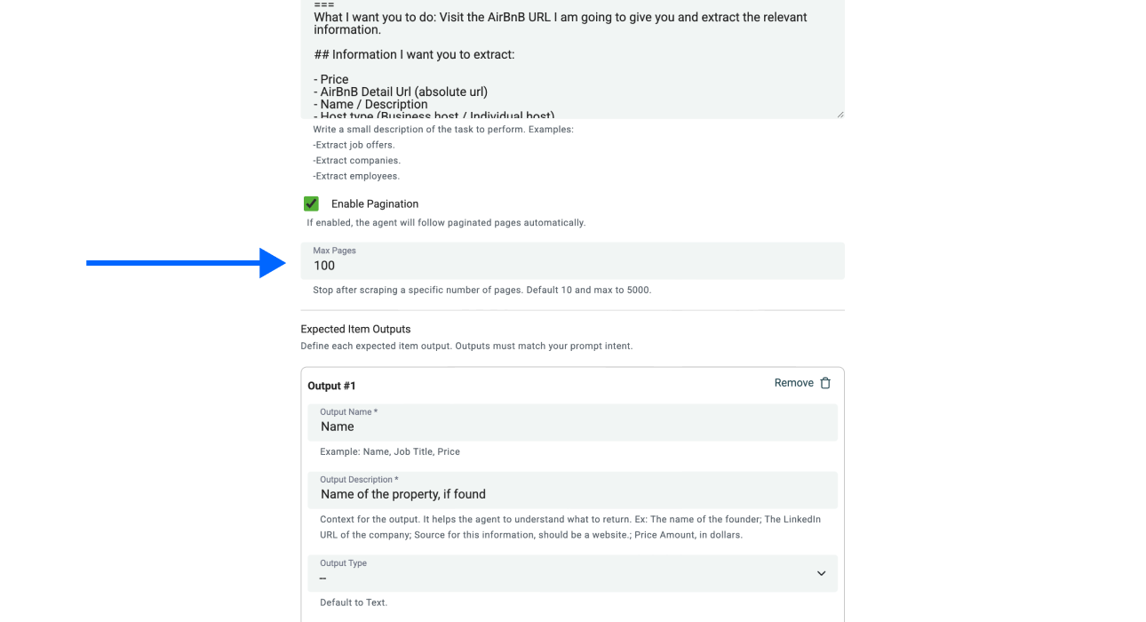Click the 'Extract companies.' example line

point(356,161)
